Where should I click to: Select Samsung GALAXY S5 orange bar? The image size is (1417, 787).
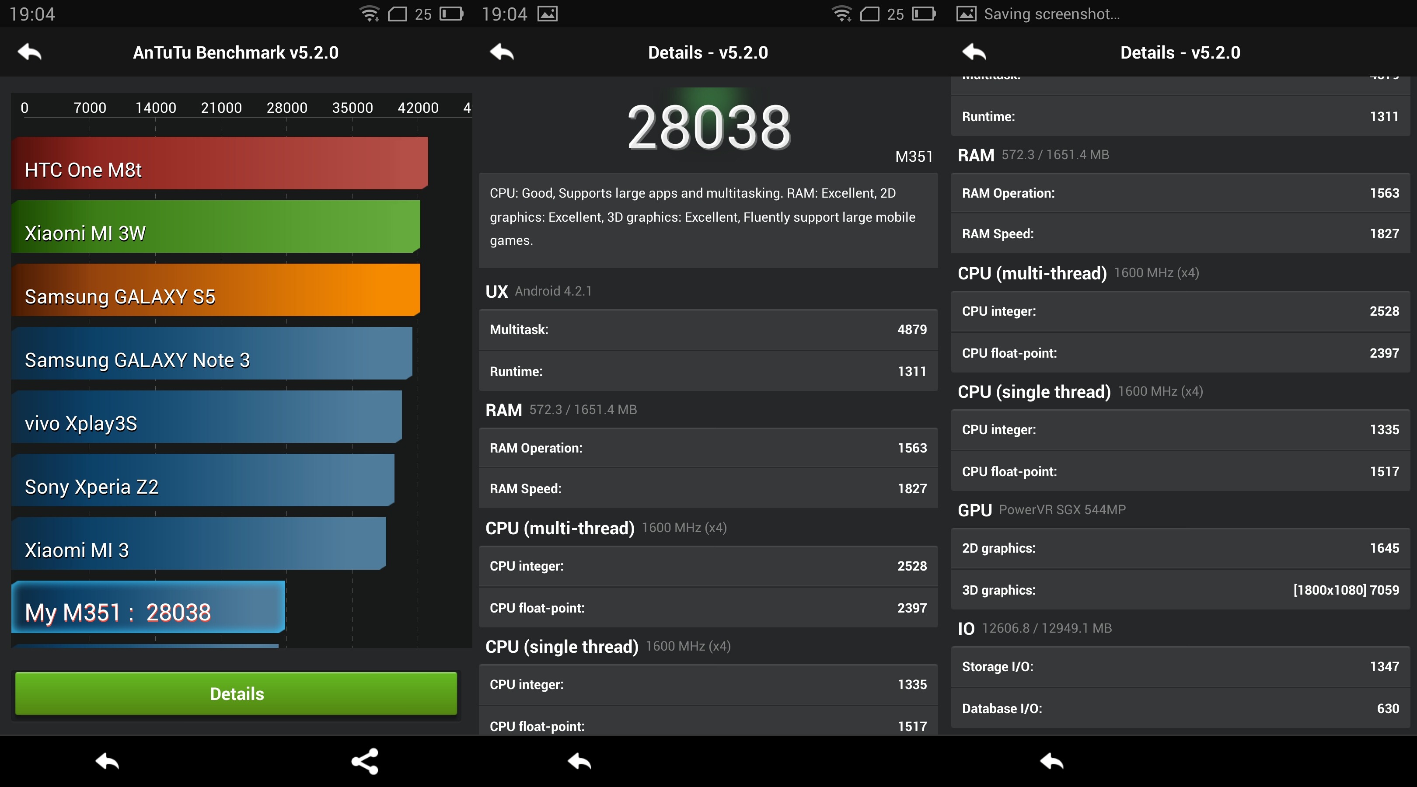[x=216, y=290]
